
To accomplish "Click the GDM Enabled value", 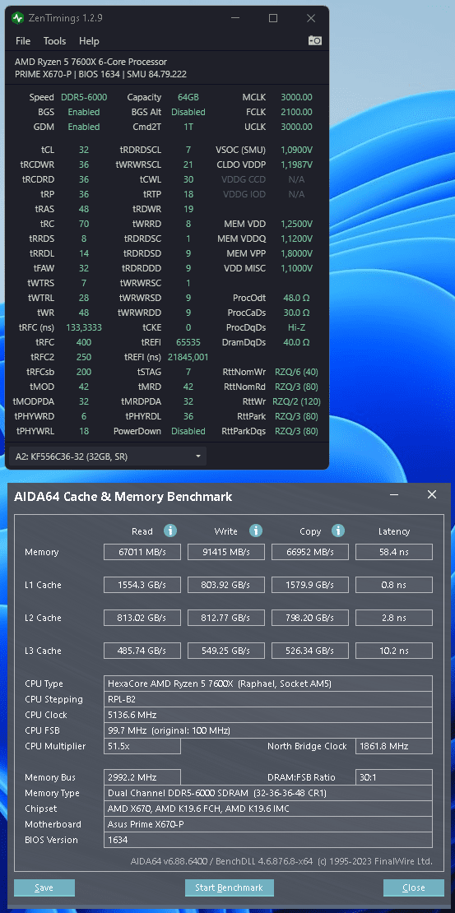I will [84, 127].
